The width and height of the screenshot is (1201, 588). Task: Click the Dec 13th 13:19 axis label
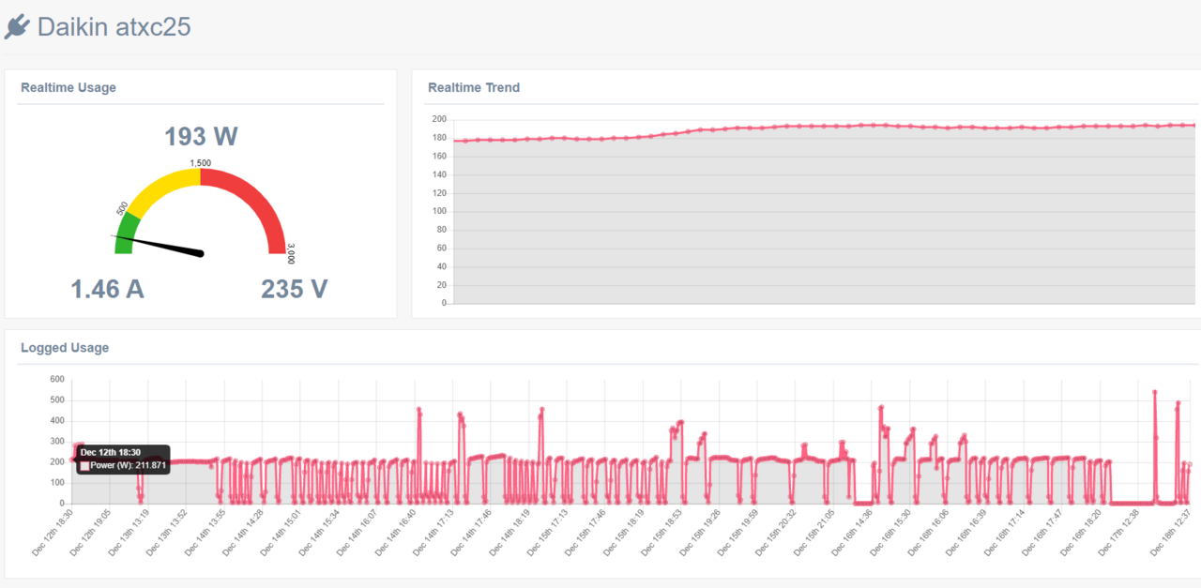[129, 533]
